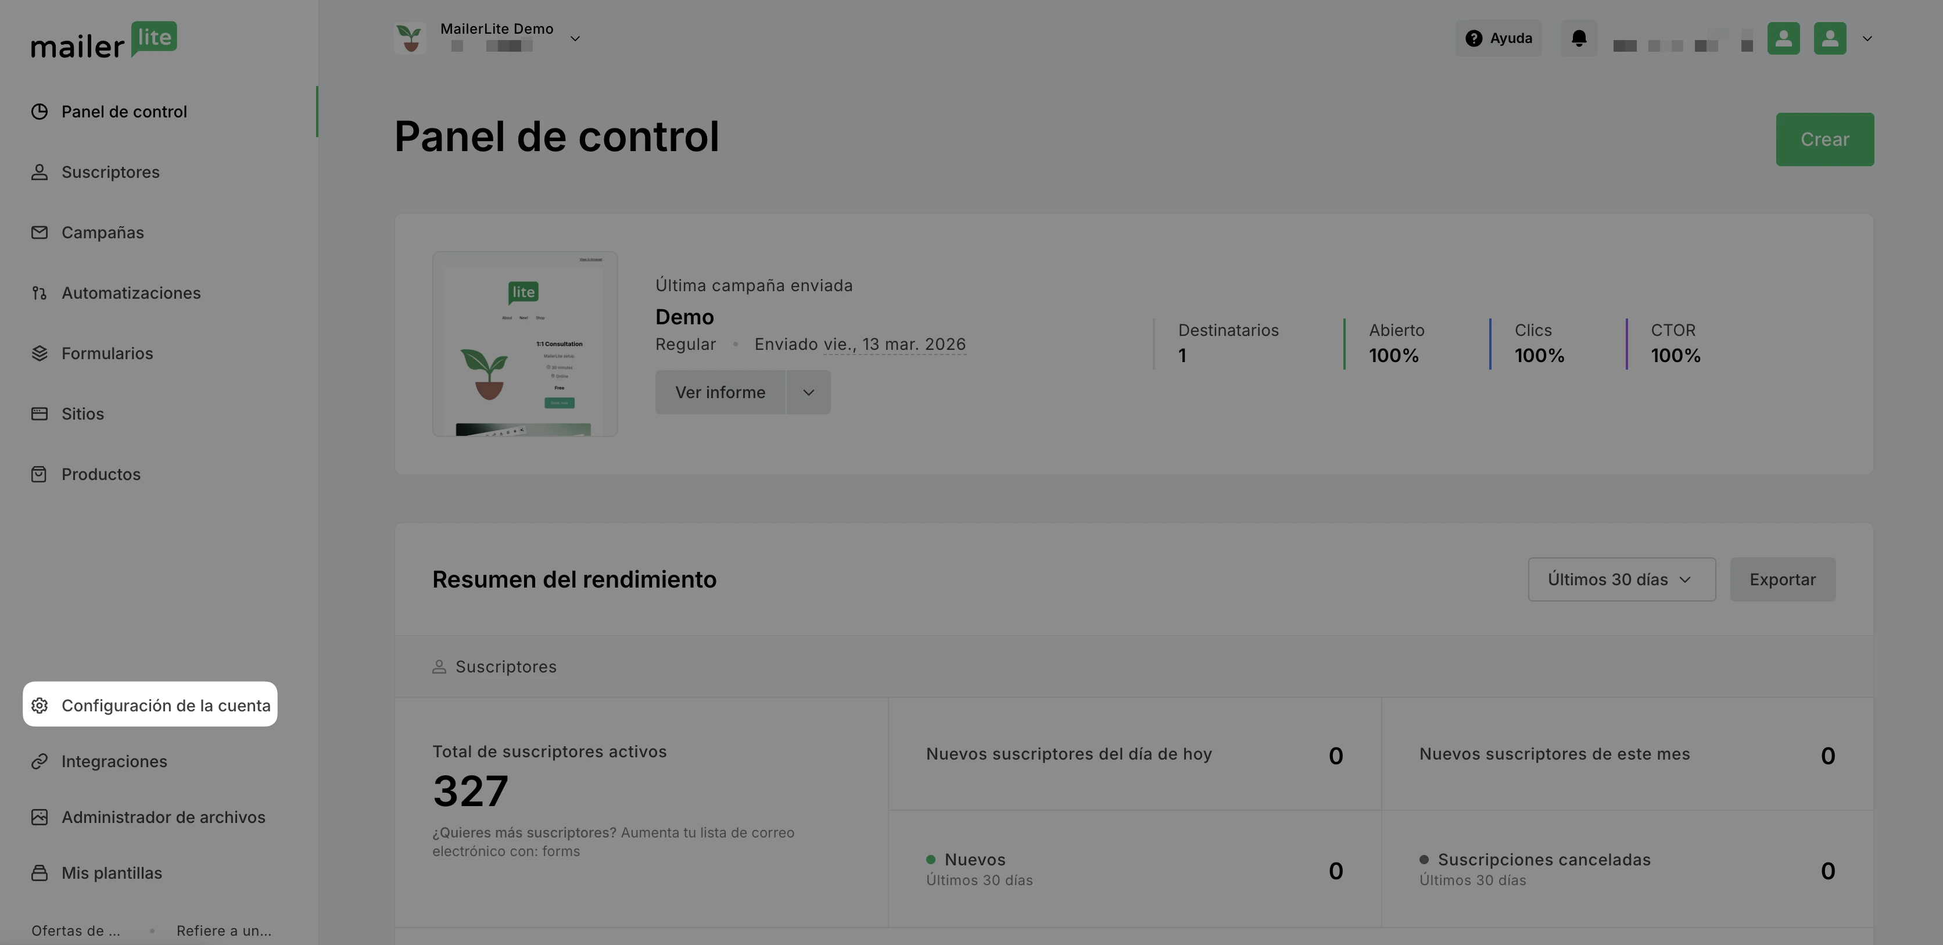
Task: Click the Última campaña enviada label
Action: tap(754, 285)
